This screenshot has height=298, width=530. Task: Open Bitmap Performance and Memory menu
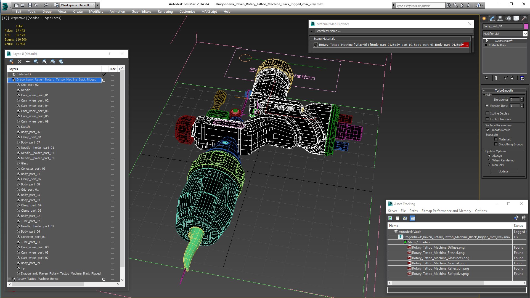[446, 211]
